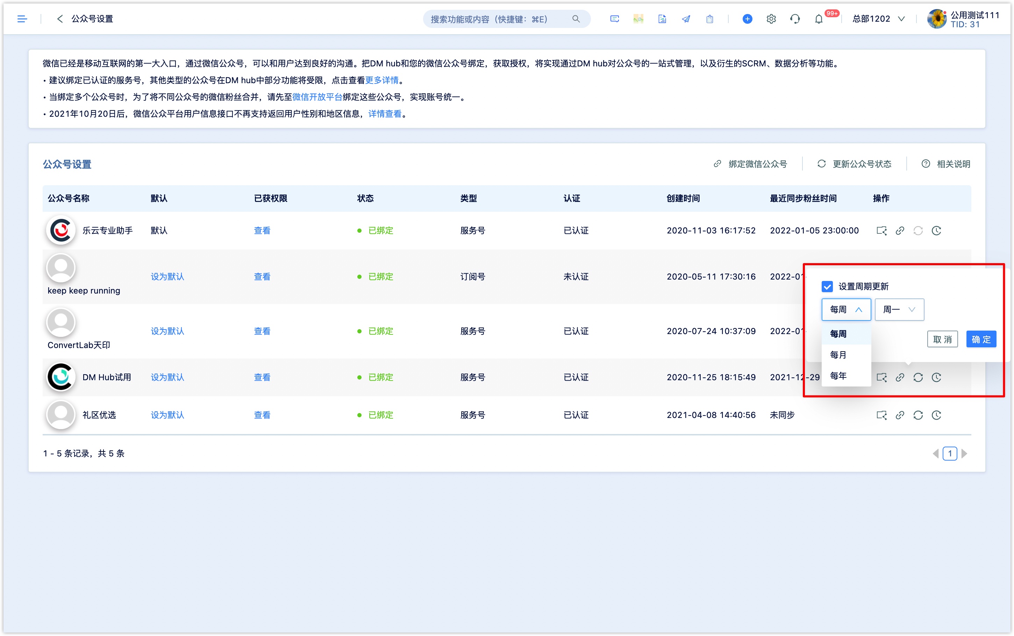Select 每周 in the period list
Viewport: 1014px width, 636px height.
point(846,334)
